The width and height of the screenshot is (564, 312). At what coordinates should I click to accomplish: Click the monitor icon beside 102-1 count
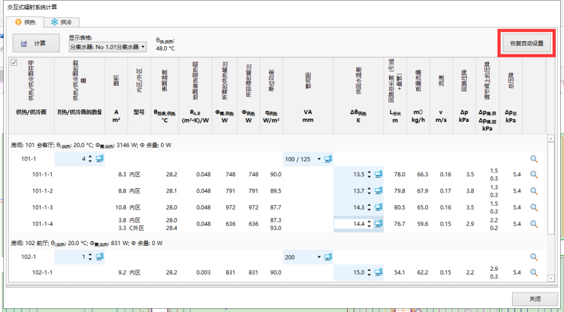[100, 257]
